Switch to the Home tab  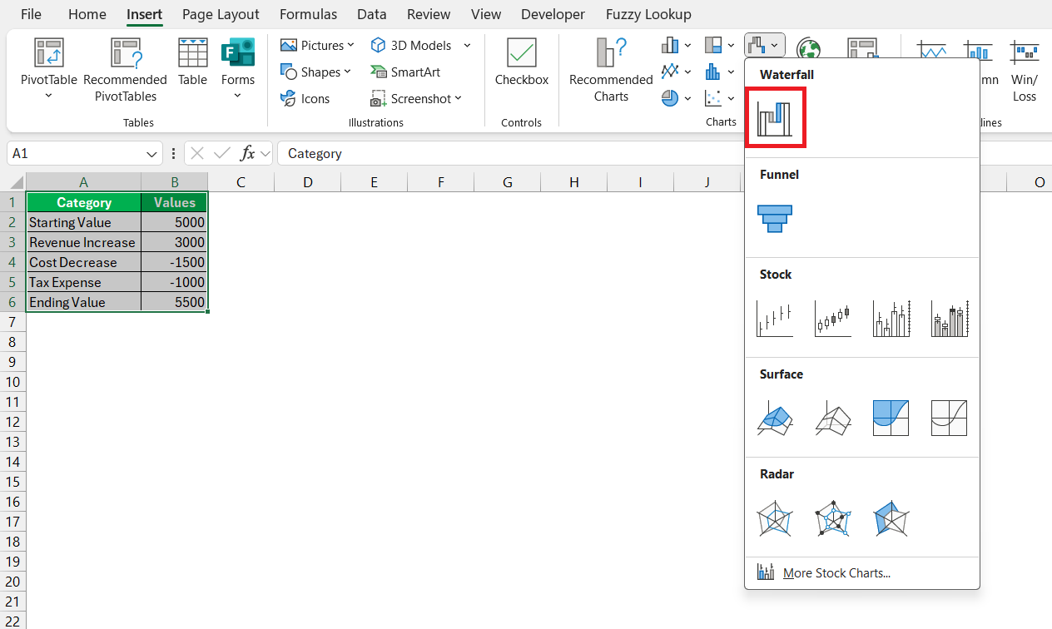pos(87,14)
